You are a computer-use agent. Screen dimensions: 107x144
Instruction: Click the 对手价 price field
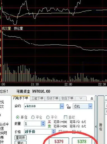pos(38,132)
